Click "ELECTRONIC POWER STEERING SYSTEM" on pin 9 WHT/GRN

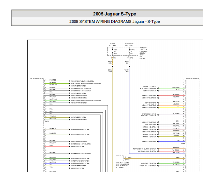(x=86, y=100)
